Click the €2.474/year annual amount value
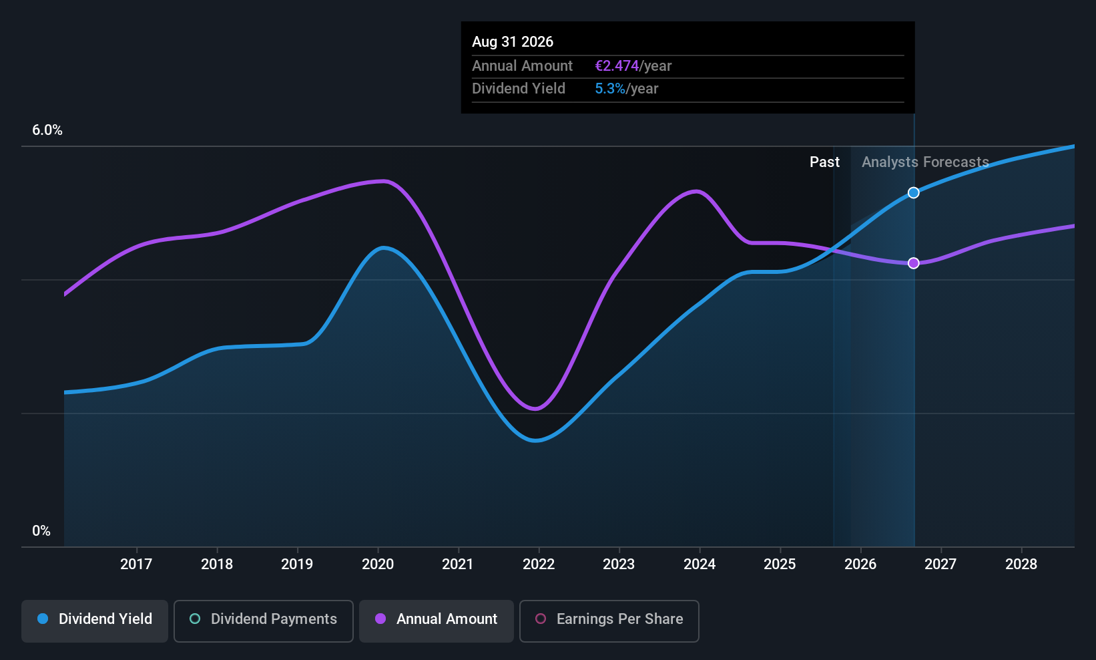1096x660 pixels. (633, 66)
